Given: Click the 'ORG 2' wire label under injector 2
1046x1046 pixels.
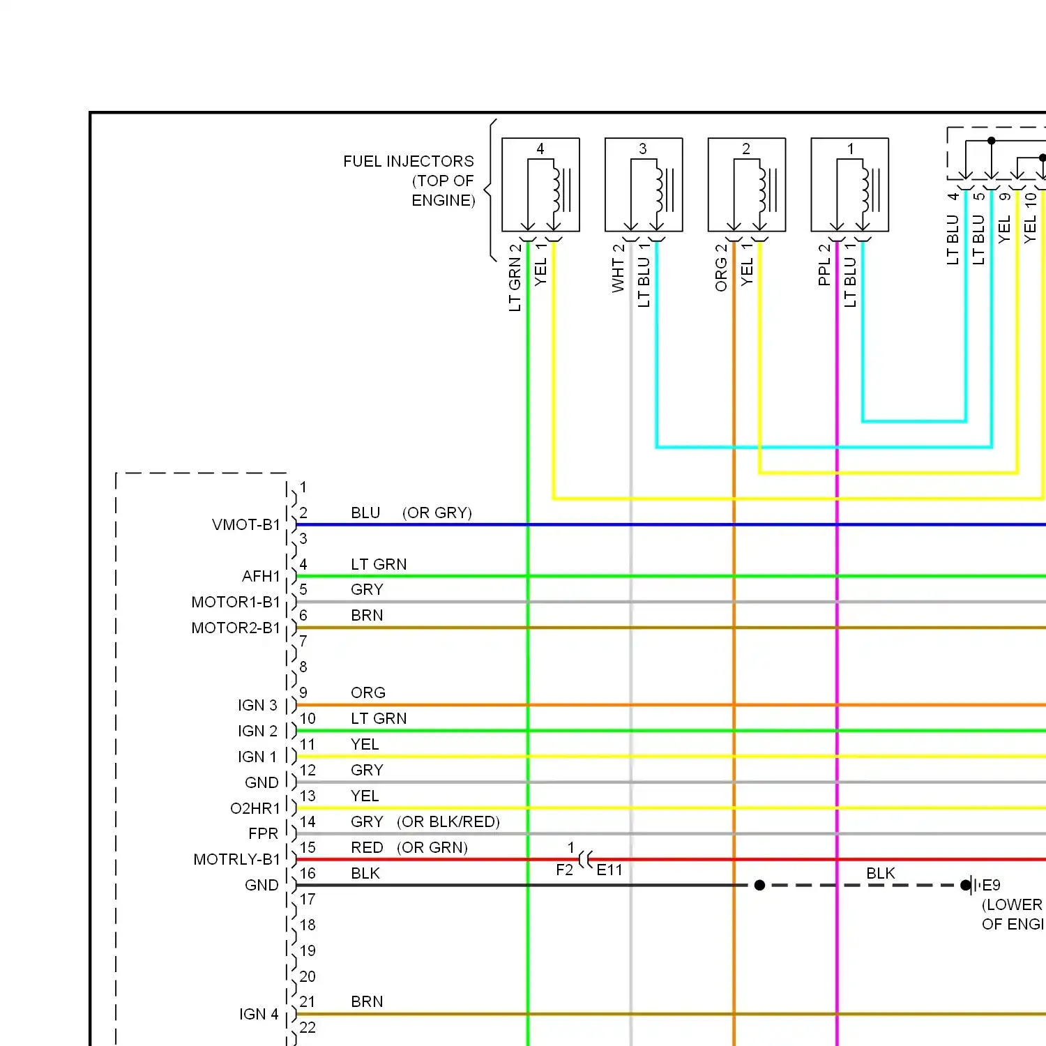Looking at the screenshot, I should click(722, 268).
